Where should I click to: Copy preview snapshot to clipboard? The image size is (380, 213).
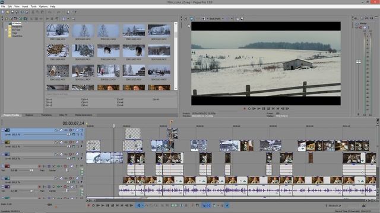coord(237,18)
